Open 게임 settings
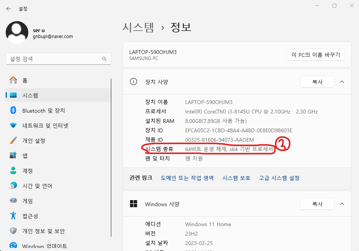The height and width of the screenshot is (251, 359). tap(58, 201)
